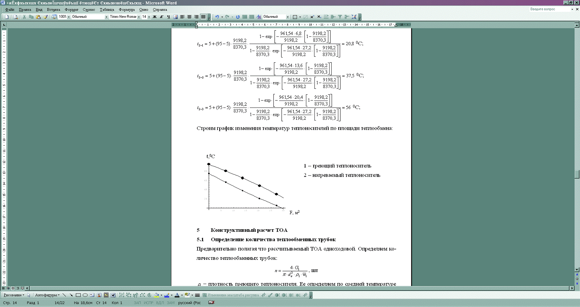Undo the last action

(x=217, y=17)
